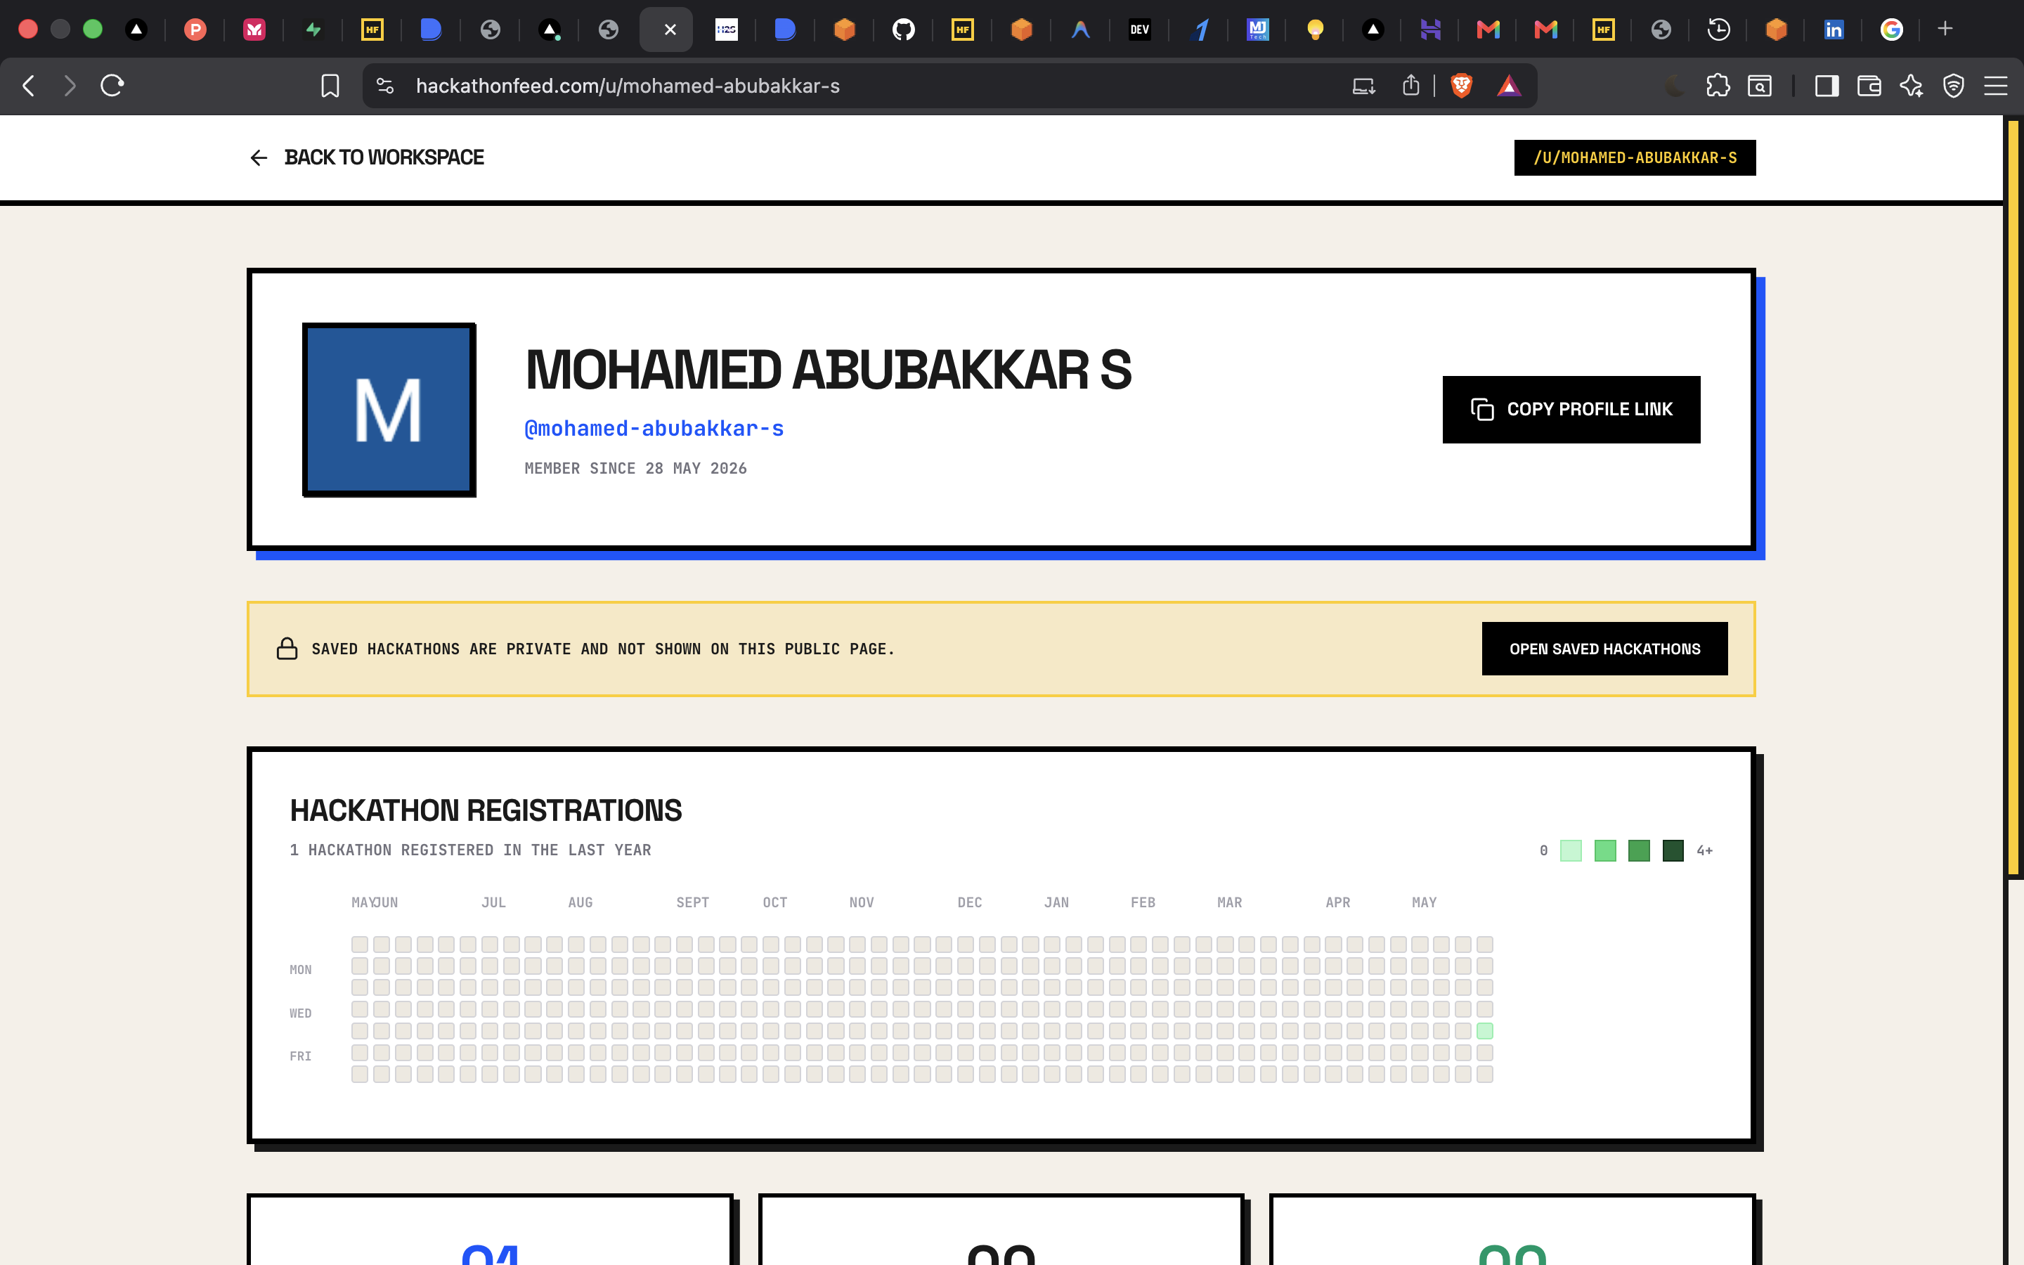Switch to the Google tab
The width and height of the screenshot is (2024, 1265).
coord(1892,30)
